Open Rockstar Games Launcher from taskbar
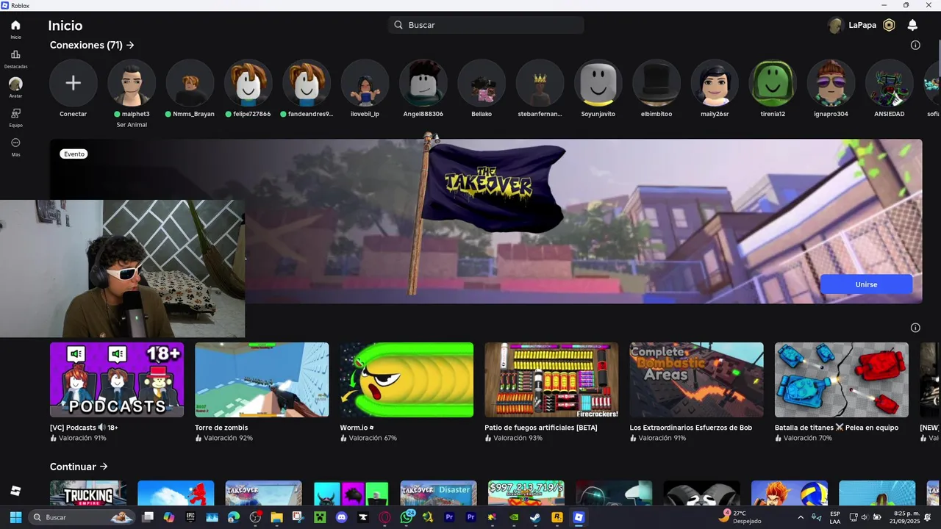The height and width of the screenshot is (529, 941). point(557,517)
